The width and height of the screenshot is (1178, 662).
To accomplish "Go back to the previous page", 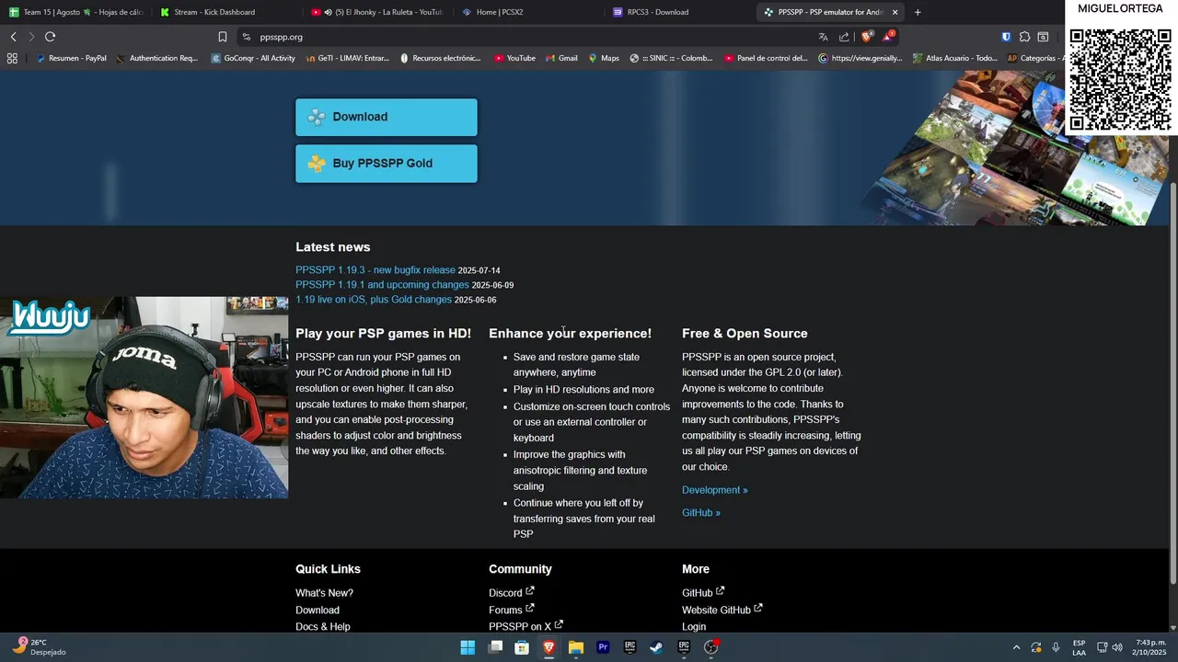I will click(x=13, y=37).
